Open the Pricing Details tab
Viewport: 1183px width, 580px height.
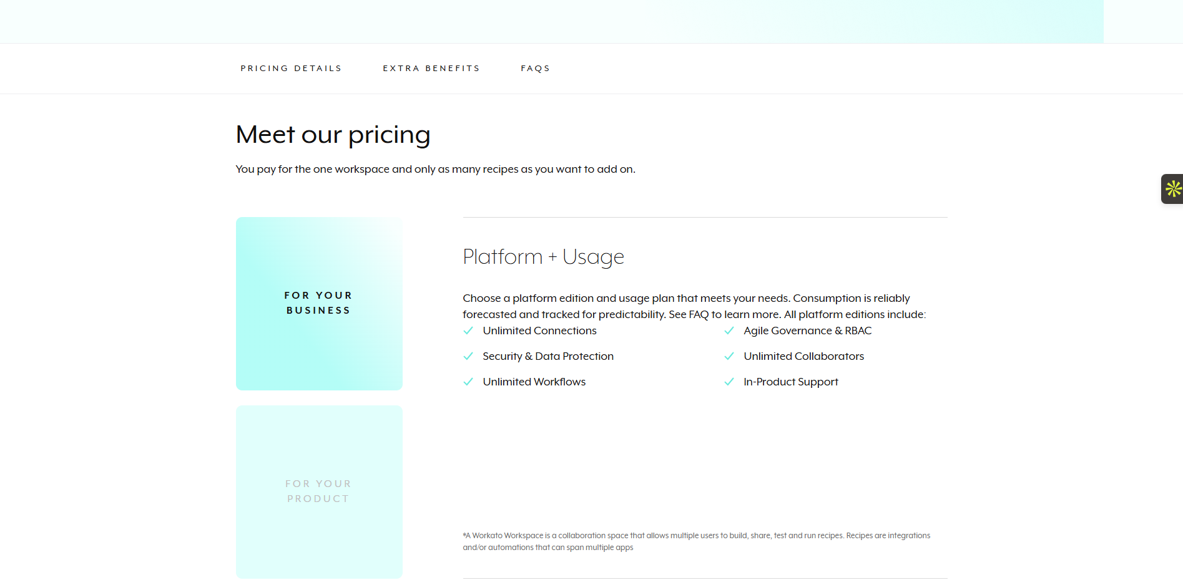[x=290, y=68]
